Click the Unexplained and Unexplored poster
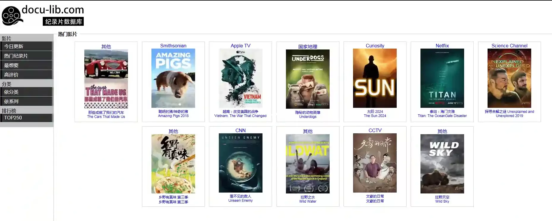 point(509,78)
